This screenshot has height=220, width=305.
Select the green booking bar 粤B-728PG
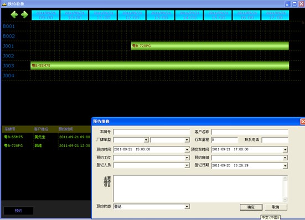[x=210, y=46]
